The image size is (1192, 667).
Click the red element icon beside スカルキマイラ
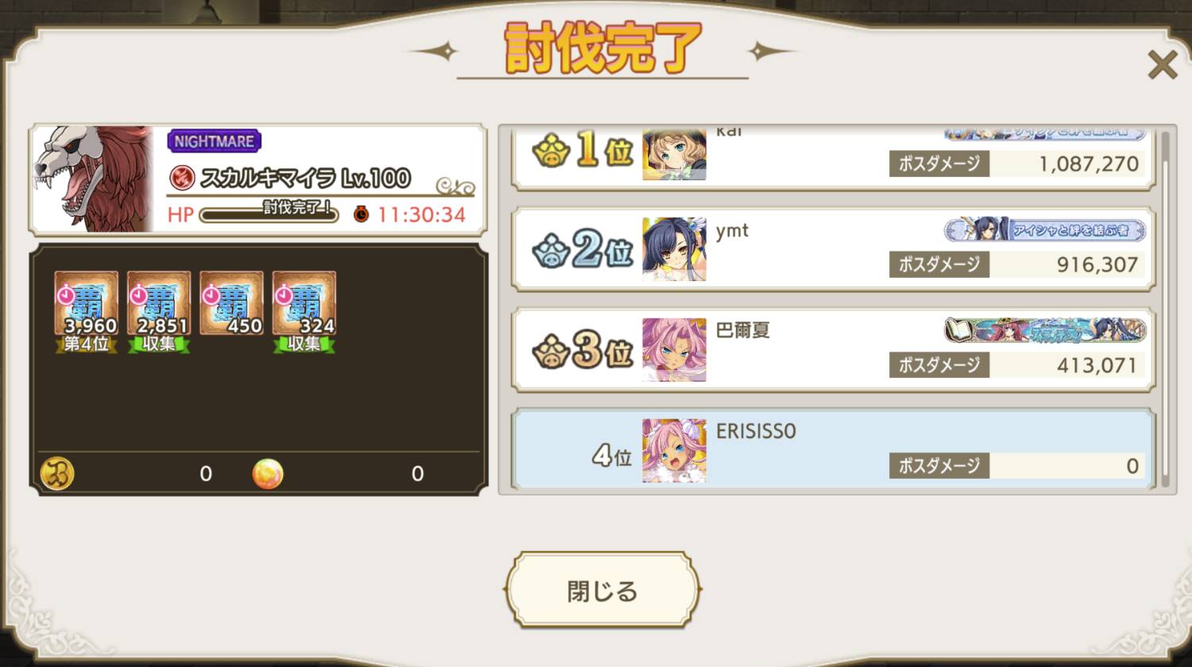(x=182, y=177)
